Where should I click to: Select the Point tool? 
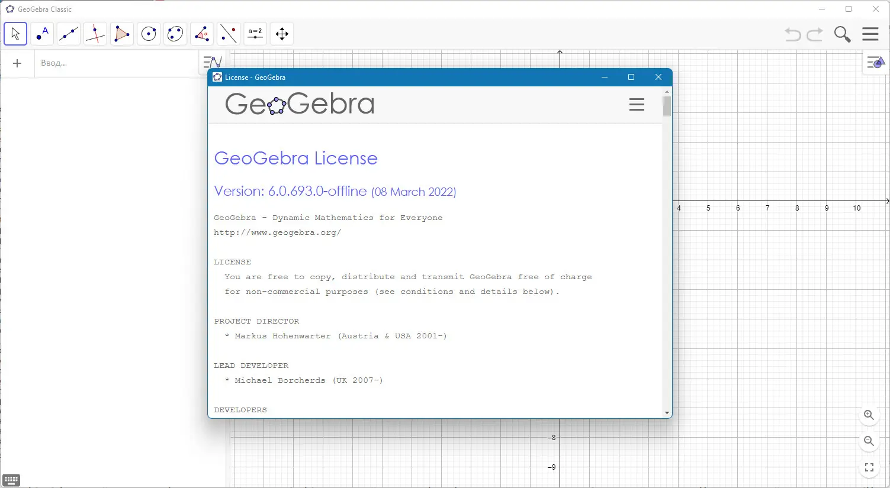point(42,34)
